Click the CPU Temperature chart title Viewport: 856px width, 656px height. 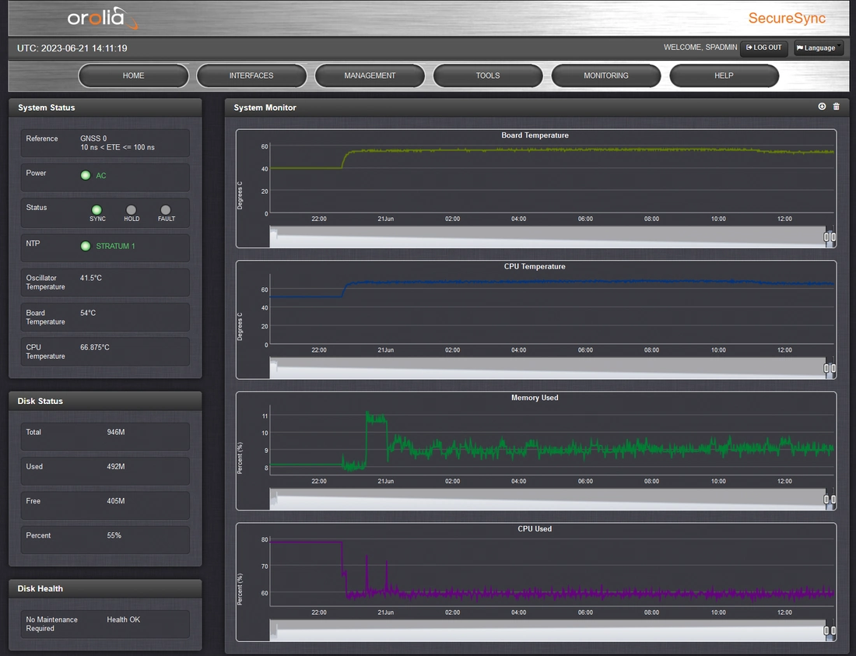[535, 266]
